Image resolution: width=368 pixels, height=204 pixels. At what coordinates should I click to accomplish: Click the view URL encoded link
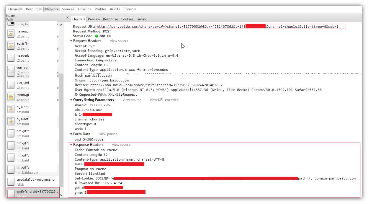(164, 100)
